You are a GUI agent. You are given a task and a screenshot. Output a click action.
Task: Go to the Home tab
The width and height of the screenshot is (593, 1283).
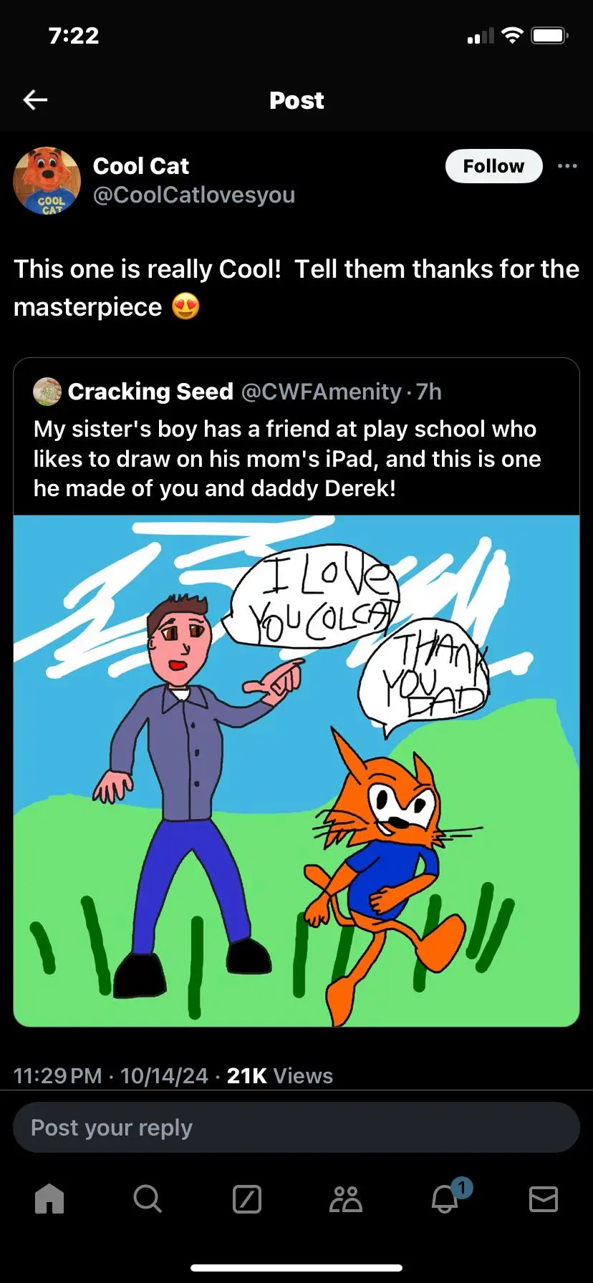click(49, 1199)
